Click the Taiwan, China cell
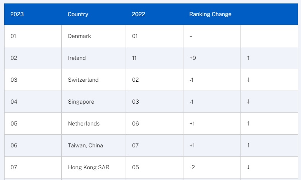Viewport: 301px width, 180px height. [85, 145]
